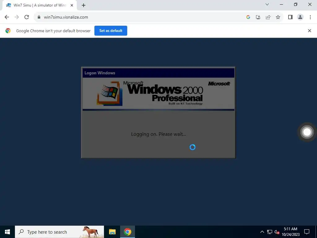The image size is (317, 238).
Task: Open the Chrome profile menu
Action: click(300, 17)
